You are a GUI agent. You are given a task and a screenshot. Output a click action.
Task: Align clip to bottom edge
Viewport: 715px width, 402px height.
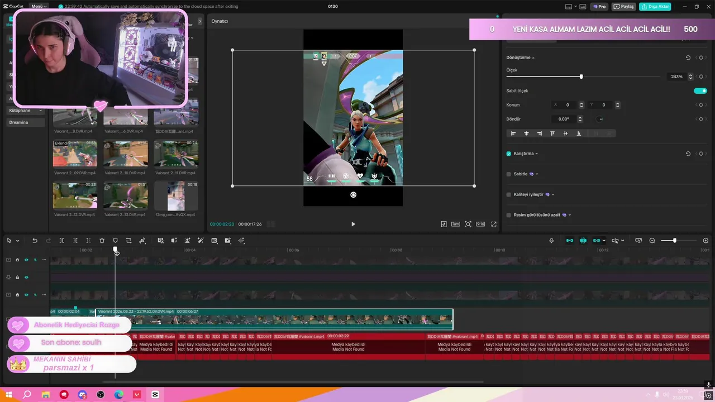(x=579, y=133)
